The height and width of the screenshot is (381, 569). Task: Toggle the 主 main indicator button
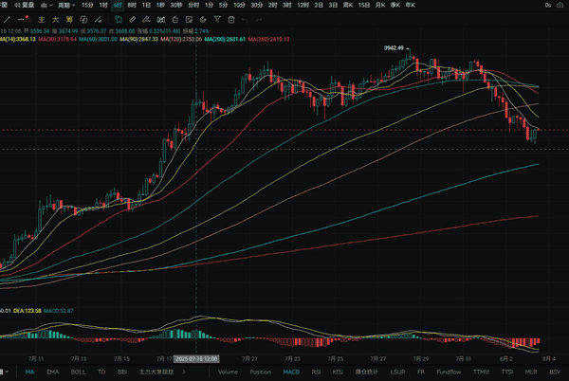point(41,20)
